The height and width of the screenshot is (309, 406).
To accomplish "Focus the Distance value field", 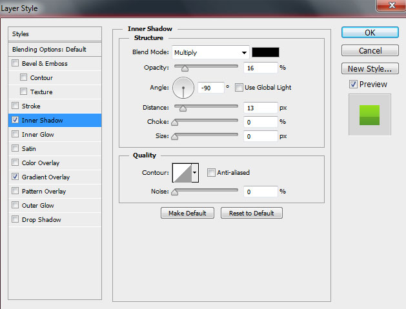I will tap(261, 108).
